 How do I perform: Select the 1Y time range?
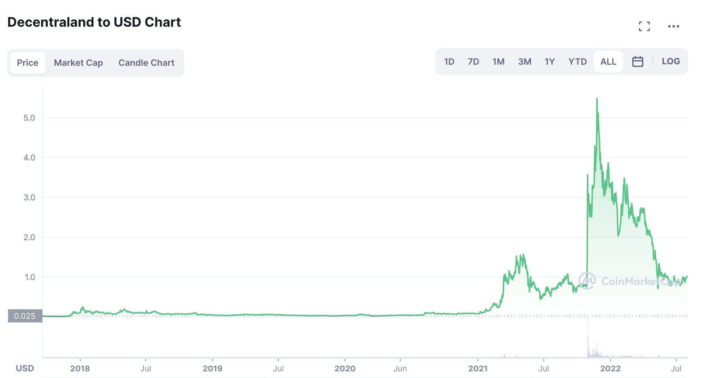pos(550,61)
